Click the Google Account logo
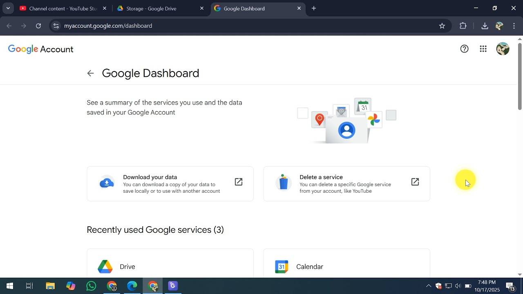523x294 pixels. coord(41,49)
